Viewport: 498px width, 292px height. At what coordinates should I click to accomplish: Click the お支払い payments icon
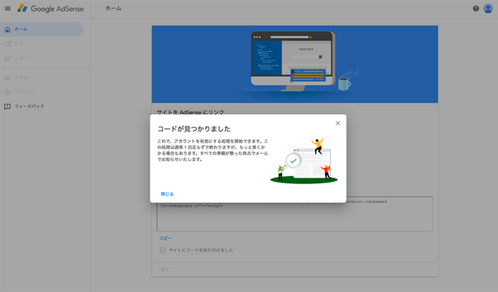[x=7, y=77]
